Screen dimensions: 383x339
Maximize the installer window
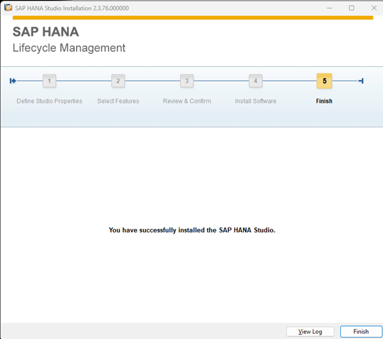[x=352, y=8]
